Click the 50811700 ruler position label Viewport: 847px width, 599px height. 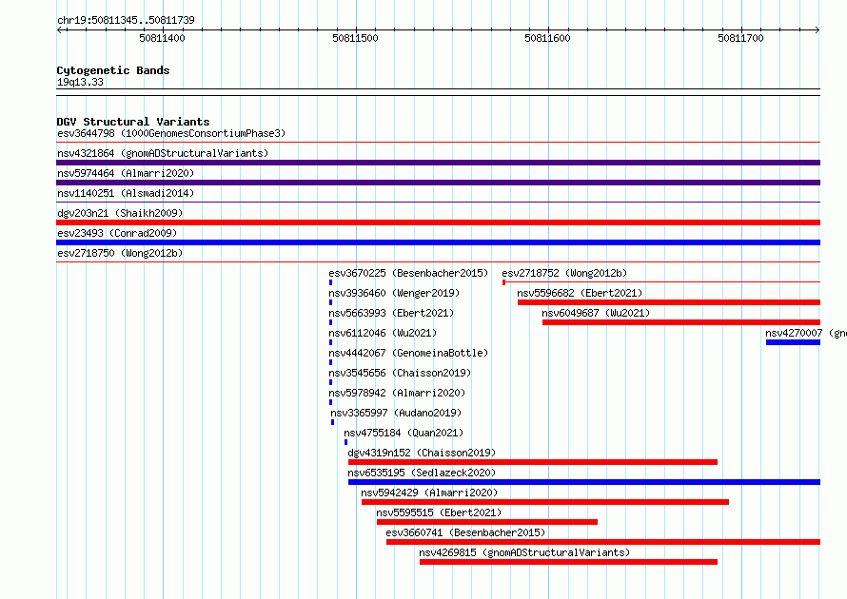(740, 38)
